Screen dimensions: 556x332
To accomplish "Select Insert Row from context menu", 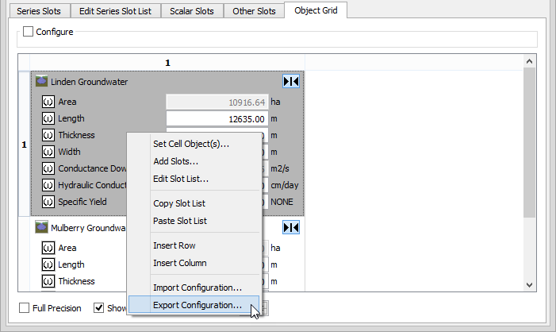I will (x=174, y=245).
